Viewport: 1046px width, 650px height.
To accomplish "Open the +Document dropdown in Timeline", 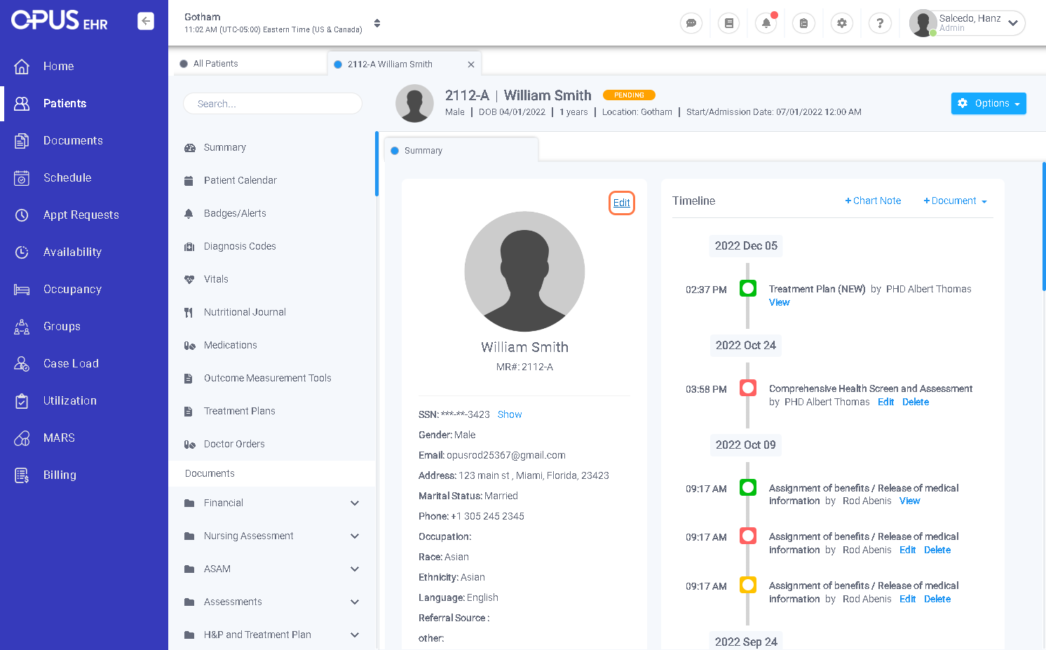I will (x=955, y=201).
